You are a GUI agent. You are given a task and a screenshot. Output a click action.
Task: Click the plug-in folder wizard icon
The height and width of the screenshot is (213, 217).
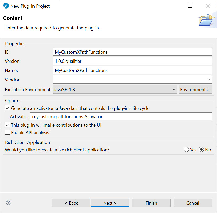point(206,20)
